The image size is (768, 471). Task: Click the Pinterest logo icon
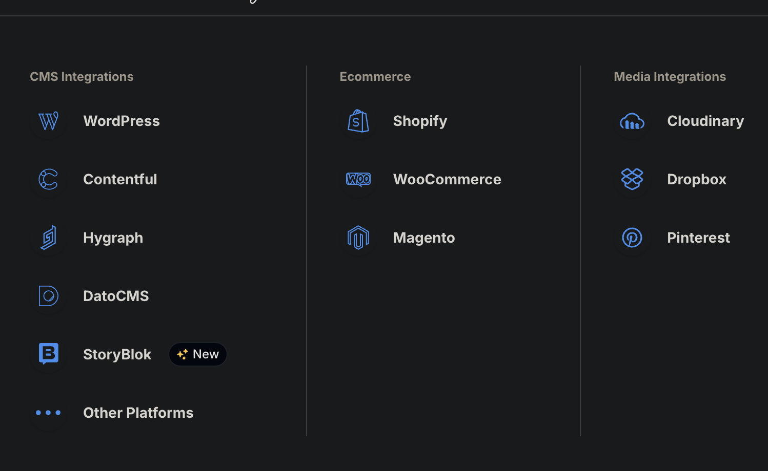click(x=632, y=238)
